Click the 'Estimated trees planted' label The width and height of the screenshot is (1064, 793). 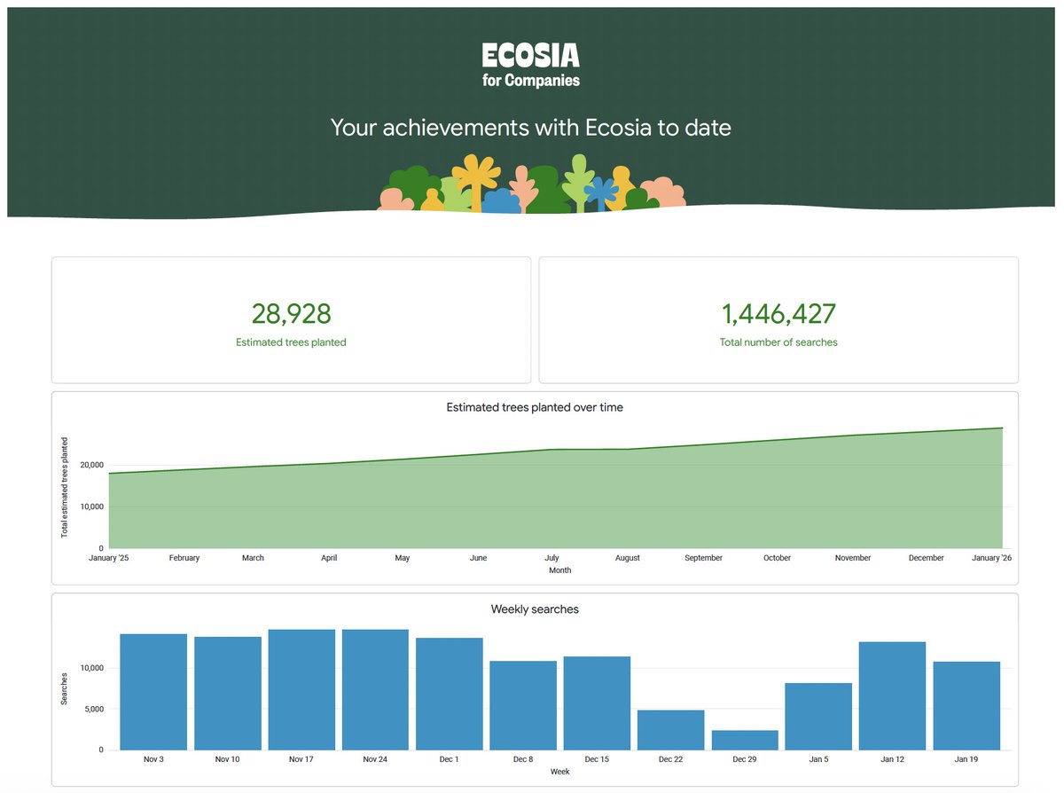pyautogui.click(x=291, y=342)
